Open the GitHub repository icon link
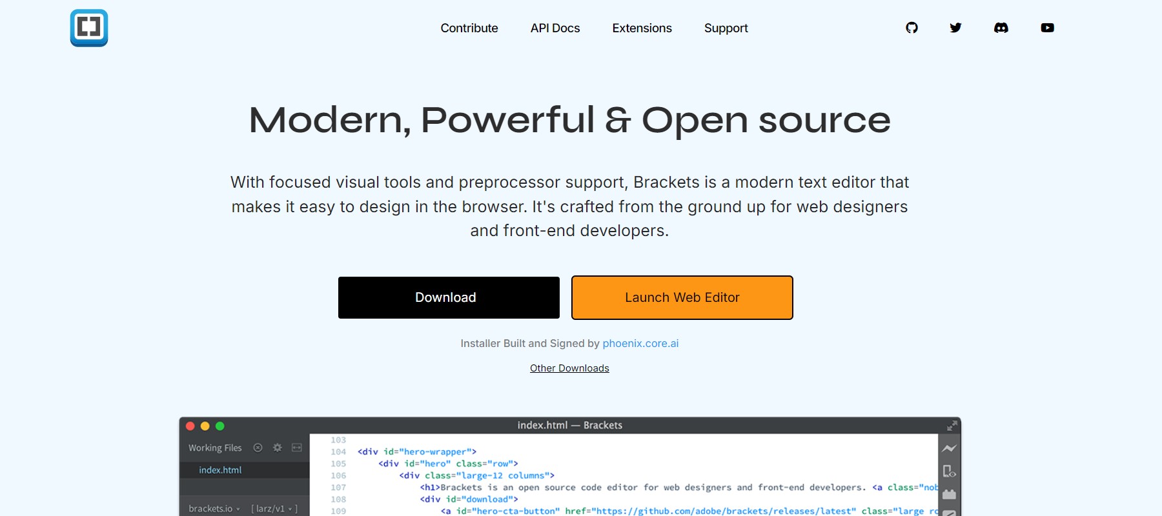The image size is (1162, 516). 912,28
